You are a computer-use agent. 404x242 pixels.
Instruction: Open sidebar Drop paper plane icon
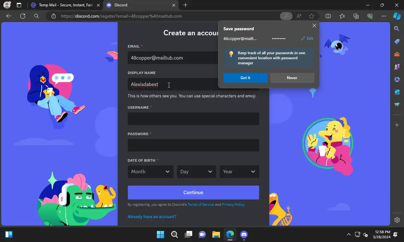[x=397, y=104]
